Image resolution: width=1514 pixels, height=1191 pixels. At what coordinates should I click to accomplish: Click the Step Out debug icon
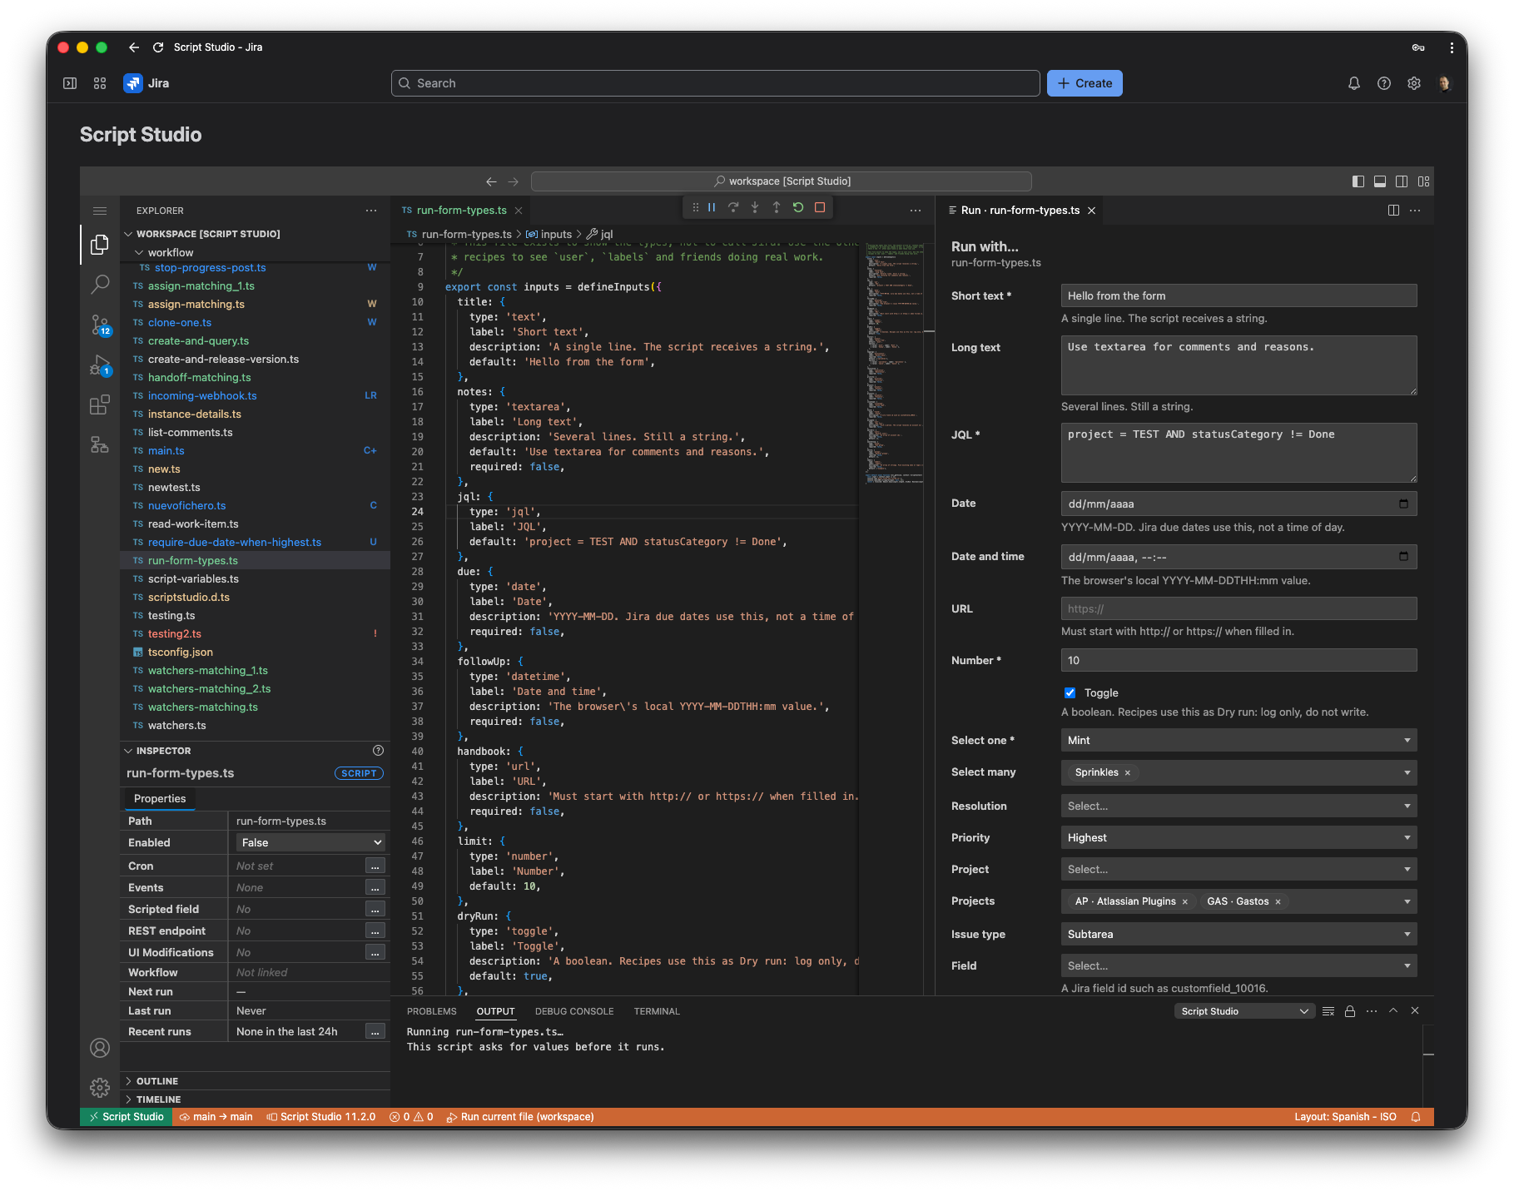[777, 207]
